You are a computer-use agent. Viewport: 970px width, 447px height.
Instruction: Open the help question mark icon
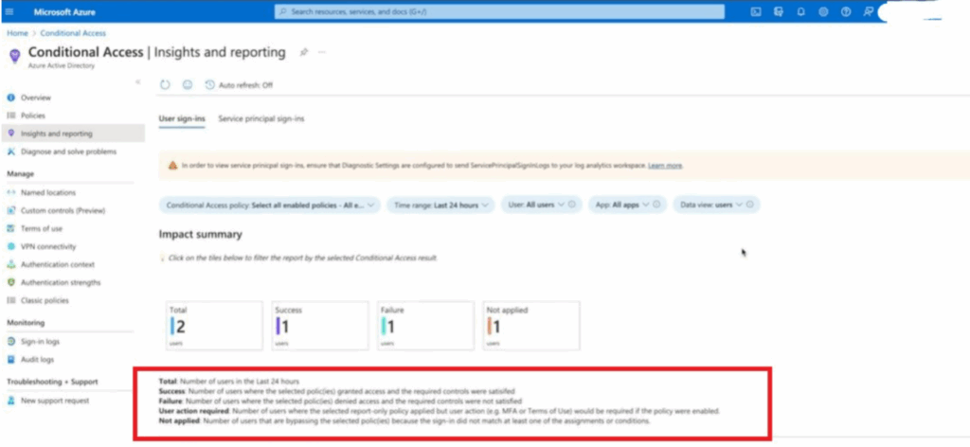point(846,11)
